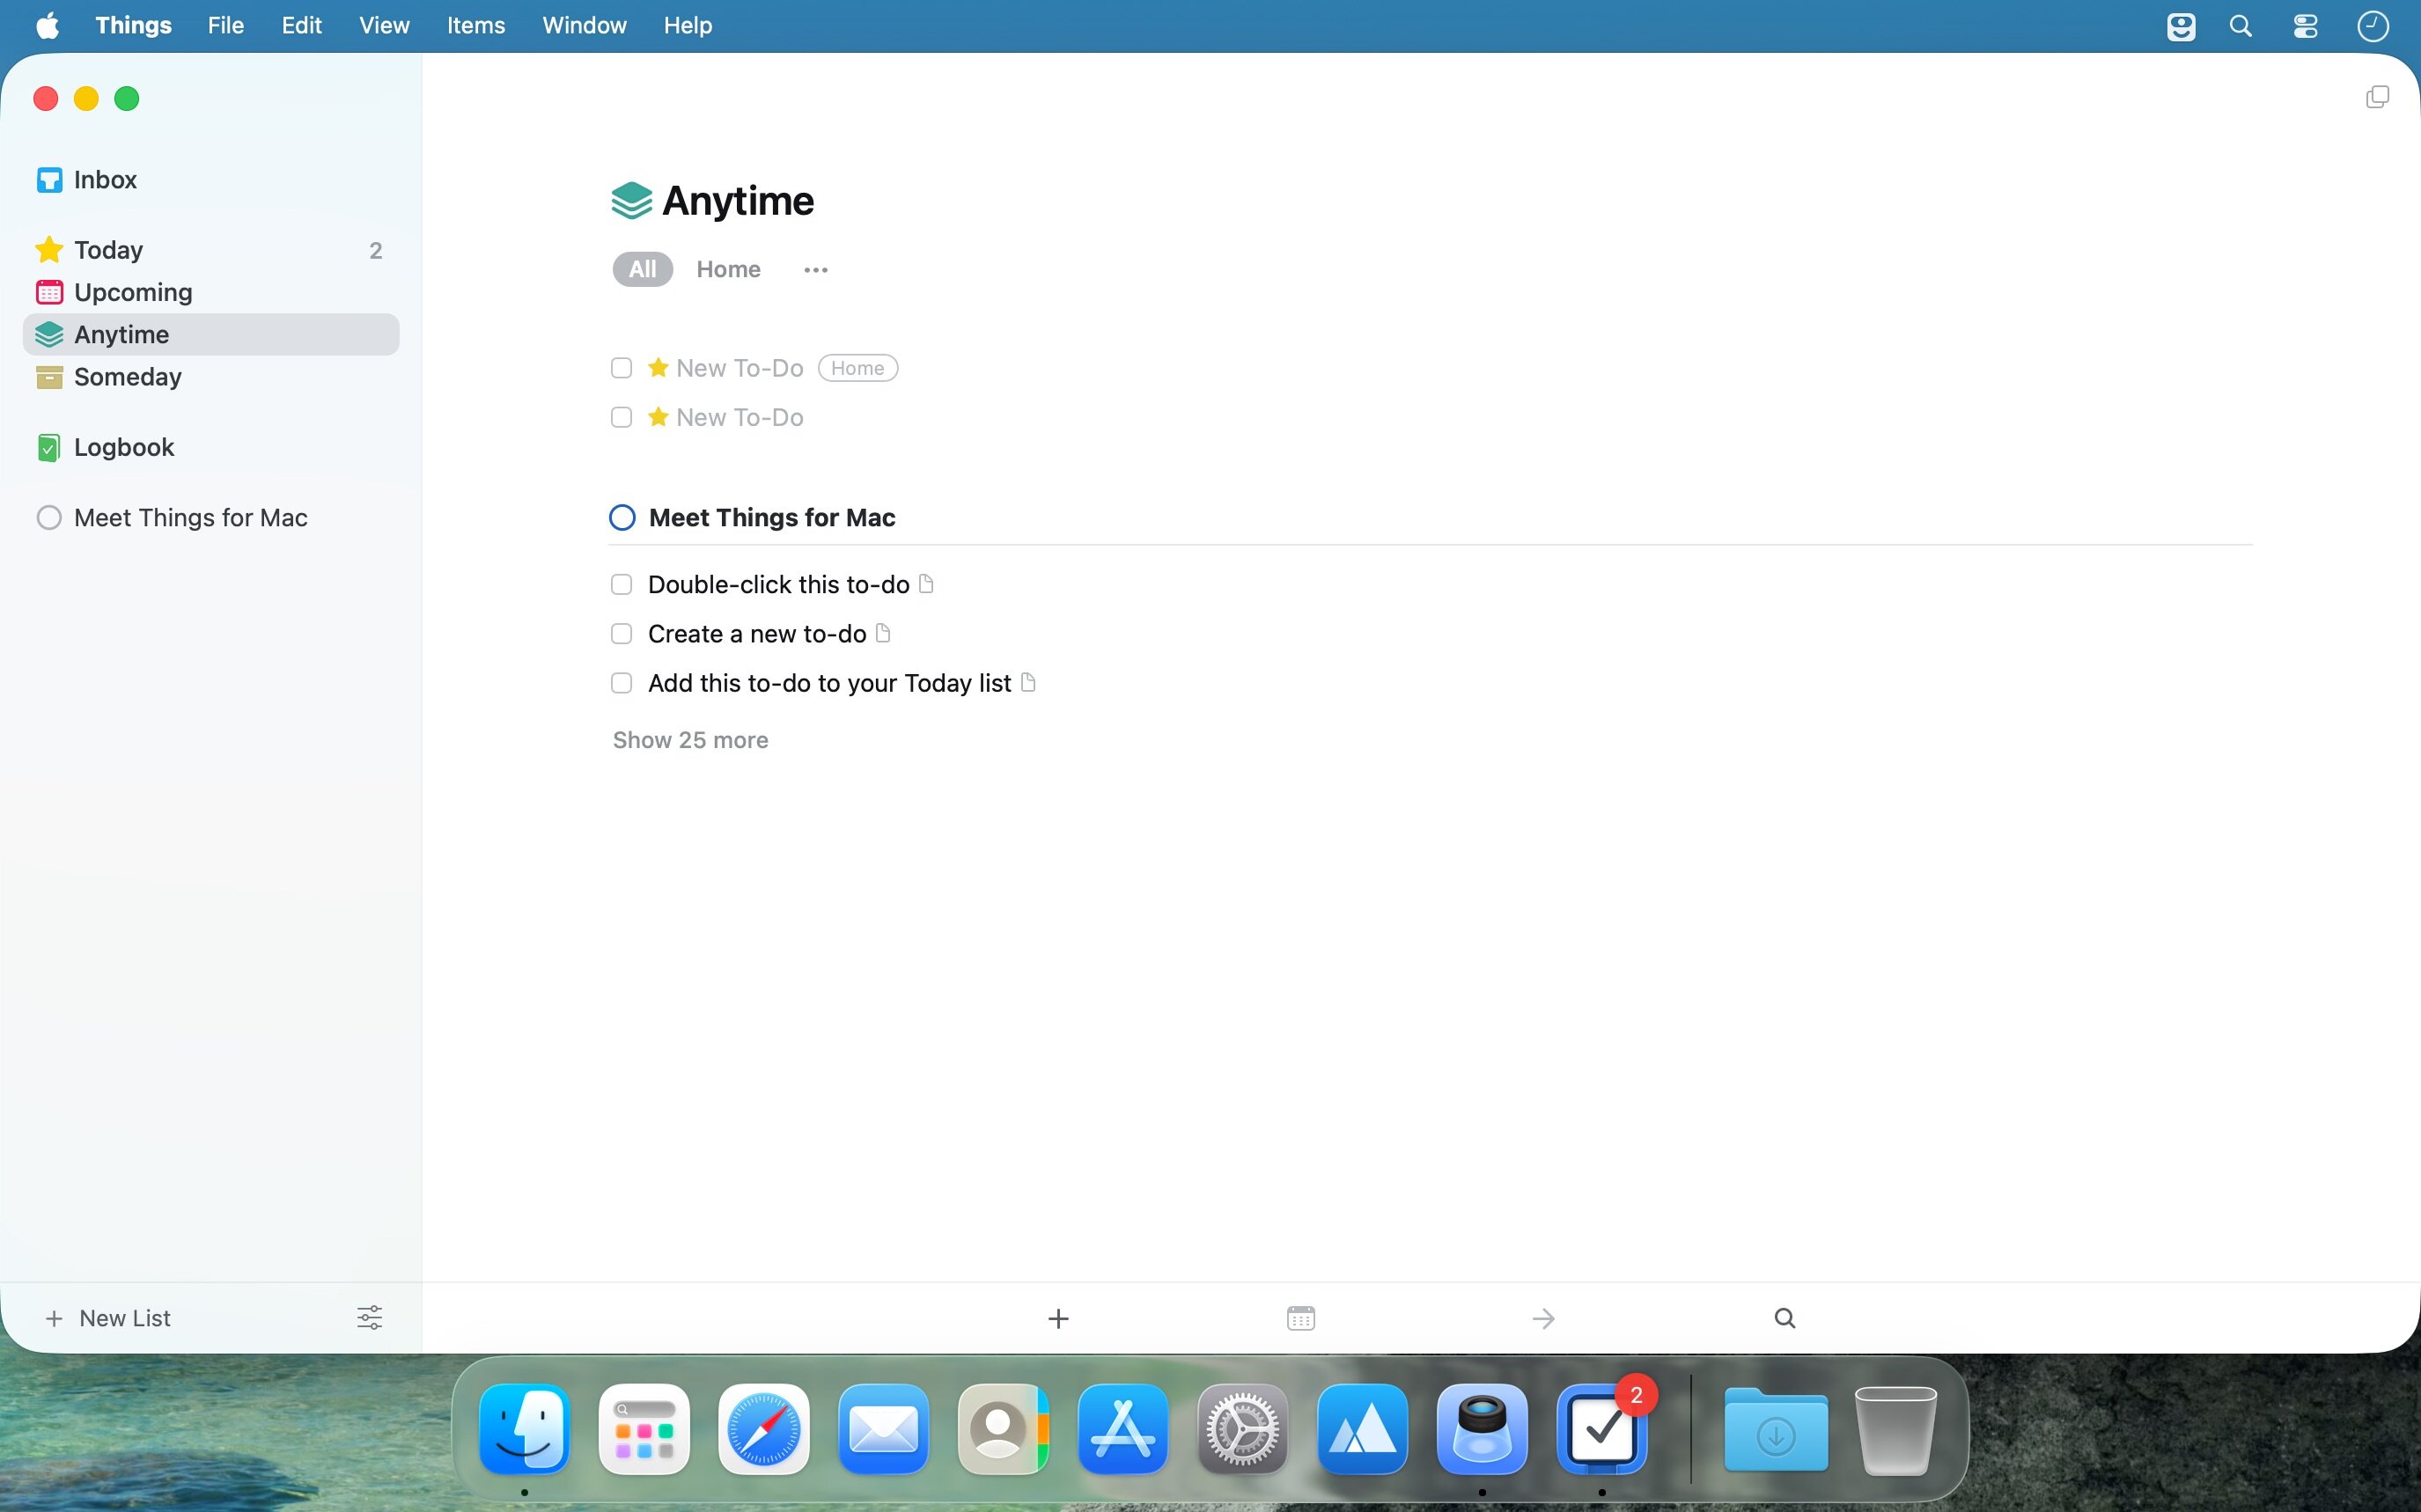
Task: Click the Create a new to-do title
Action: click(x=757, y=633)
